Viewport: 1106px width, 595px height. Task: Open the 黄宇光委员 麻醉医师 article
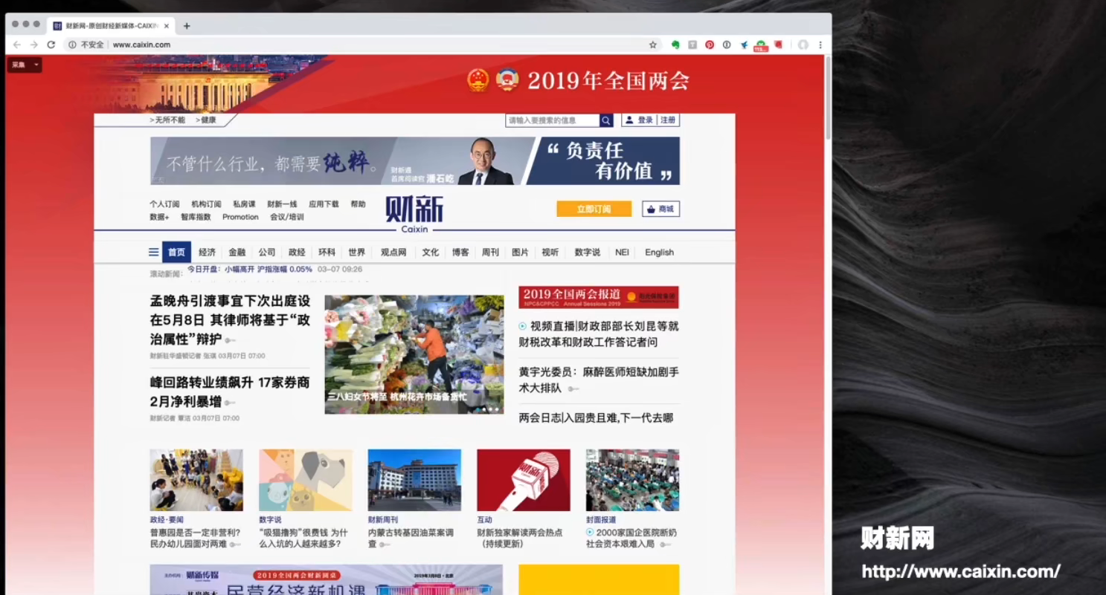click(599, 380)
